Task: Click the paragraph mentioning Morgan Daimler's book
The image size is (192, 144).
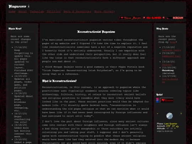Action: coord(93,70)
